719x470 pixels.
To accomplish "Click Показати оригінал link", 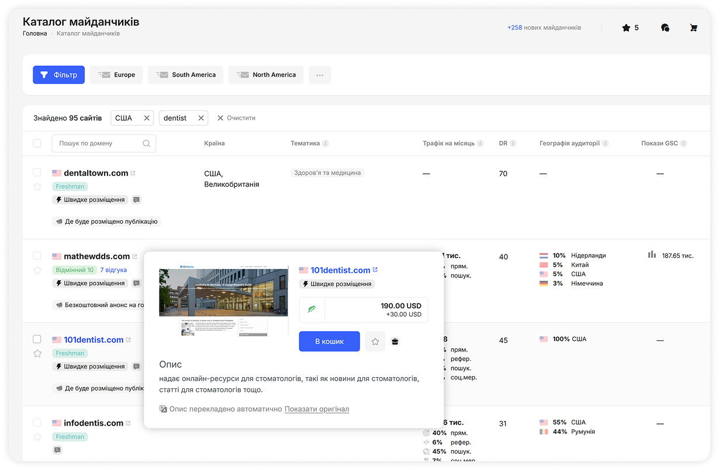I will click(x=316, y=409).
